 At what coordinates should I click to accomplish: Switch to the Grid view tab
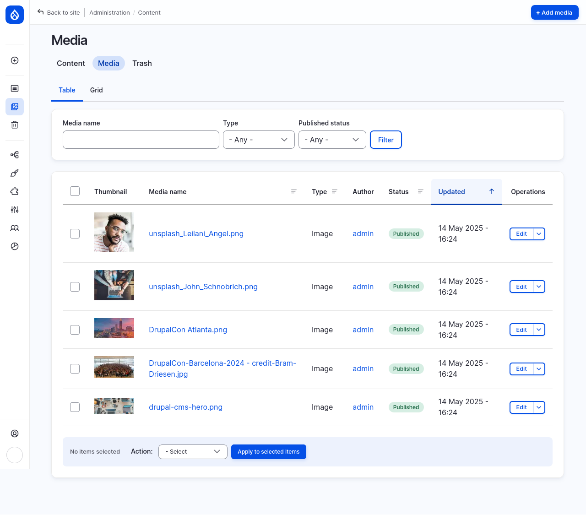(96, 90)
